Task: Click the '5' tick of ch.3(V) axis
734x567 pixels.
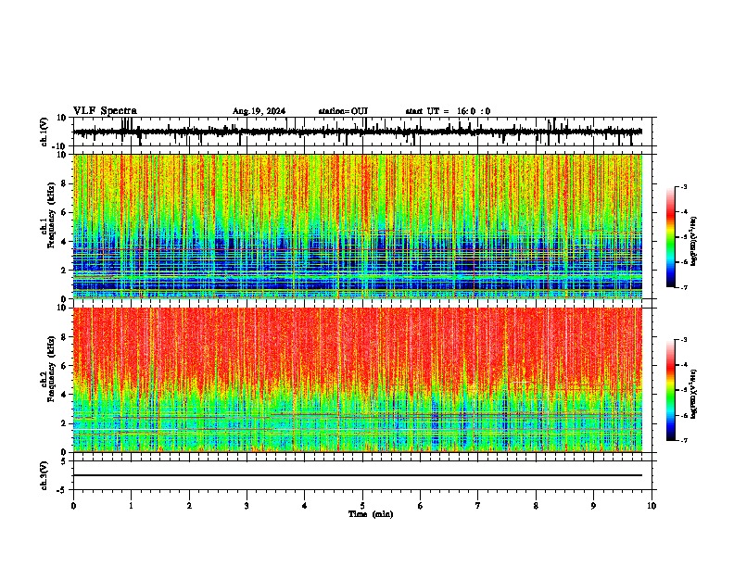Action: pyautogui.click(x=65, y=461)
